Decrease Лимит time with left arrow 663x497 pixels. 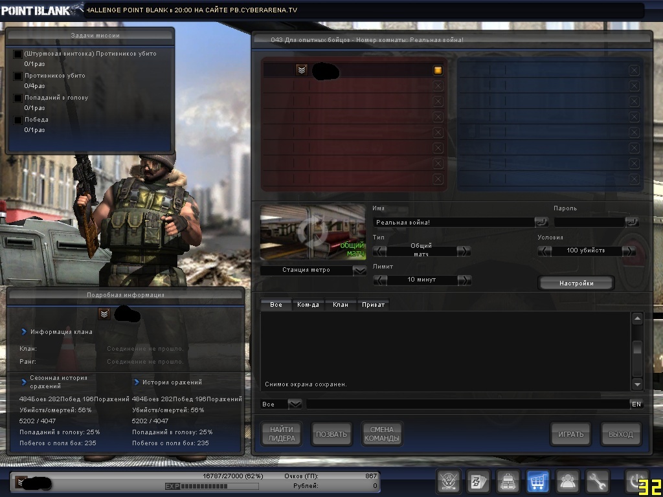pos(379,280)
